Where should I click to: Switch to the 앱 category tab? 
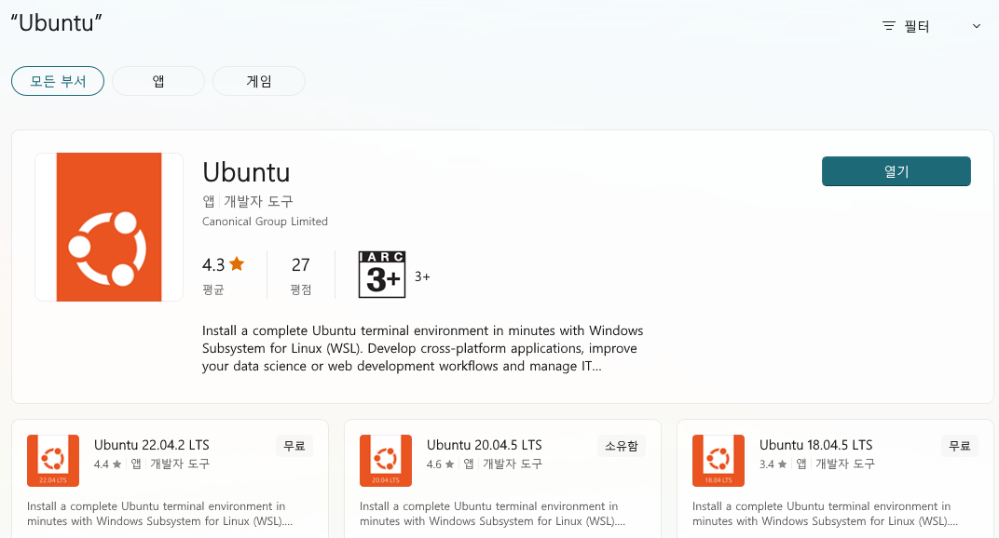[158, 81]
